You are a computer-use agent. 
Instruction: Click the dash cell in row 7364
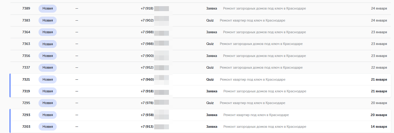point(77,32)
